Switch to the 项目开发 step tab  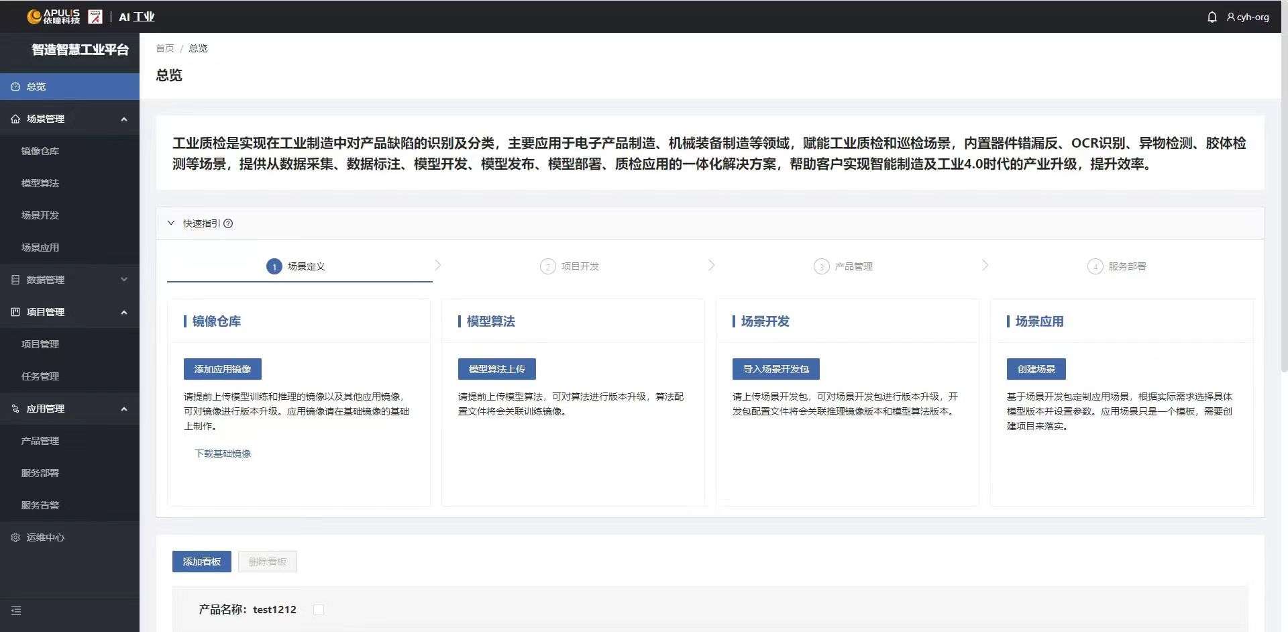[x=570, y=266]
